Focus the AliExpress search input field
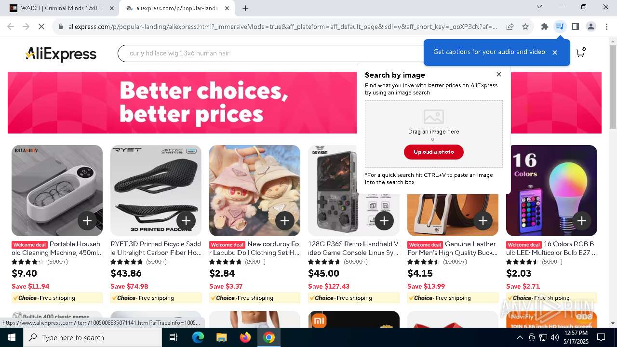The width and height of the screenshot is (617, 347). (270, 53)
